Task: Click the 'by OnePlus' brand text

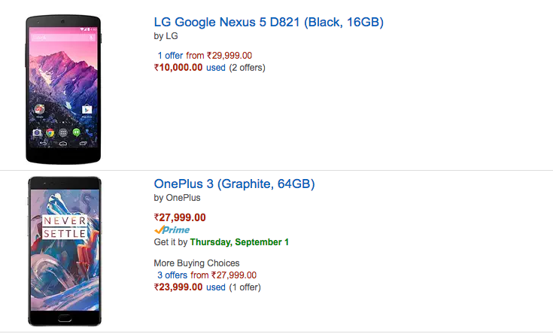Action: (177, 198)
